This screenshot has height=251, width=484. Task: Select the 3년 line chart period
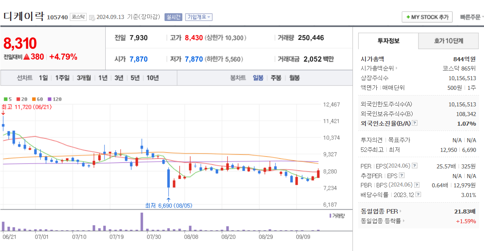coord(119,78)
